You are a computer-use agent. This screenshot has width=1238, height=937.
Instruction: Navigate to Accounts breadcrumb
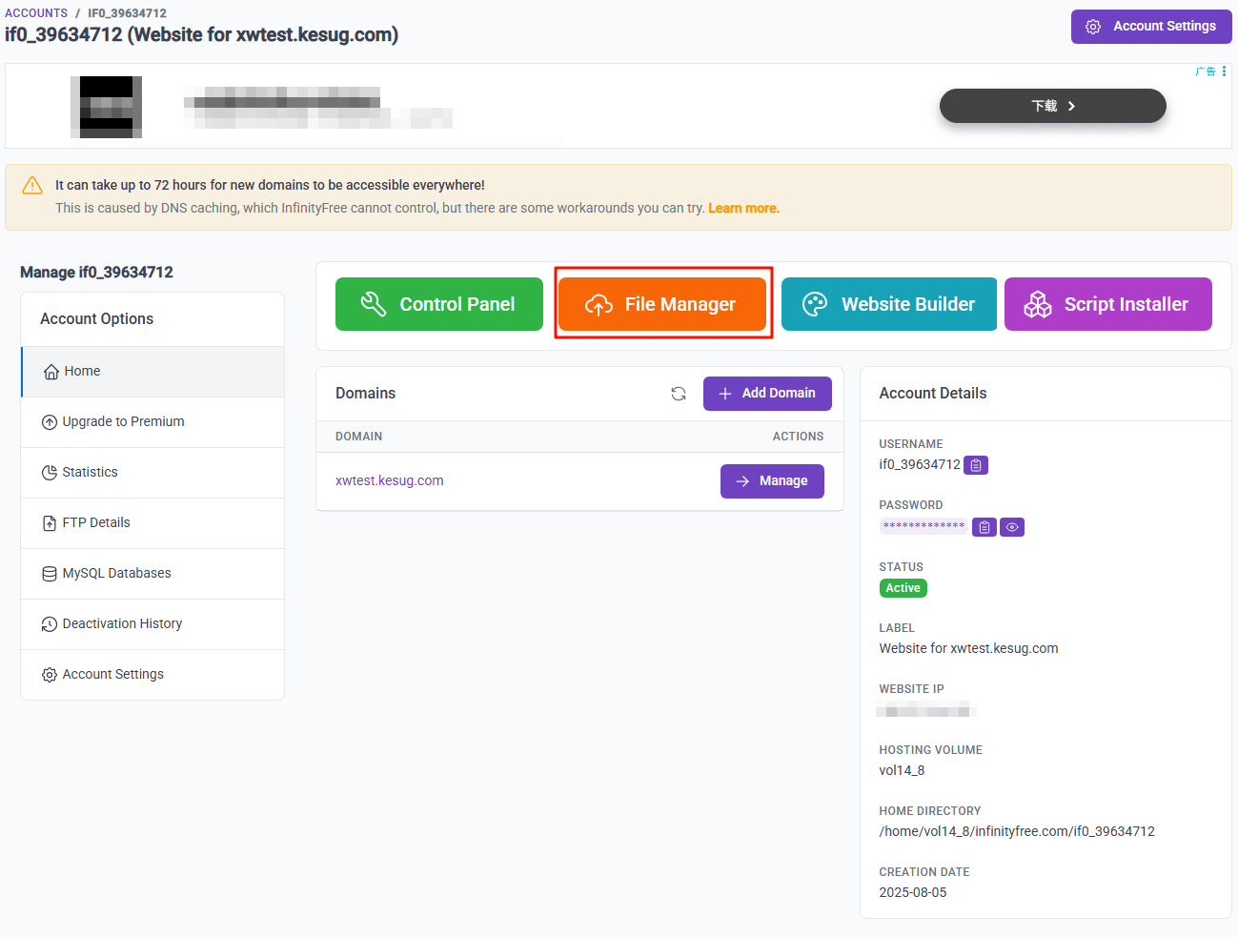point(36,13)
